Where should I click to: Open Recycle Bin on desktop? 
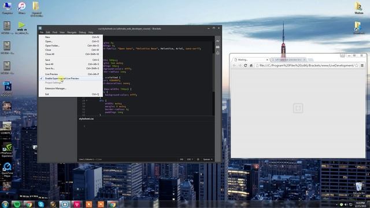point(358,190)
